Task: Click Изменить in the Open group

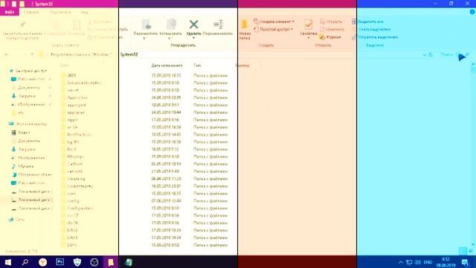Action: point(332,30)
